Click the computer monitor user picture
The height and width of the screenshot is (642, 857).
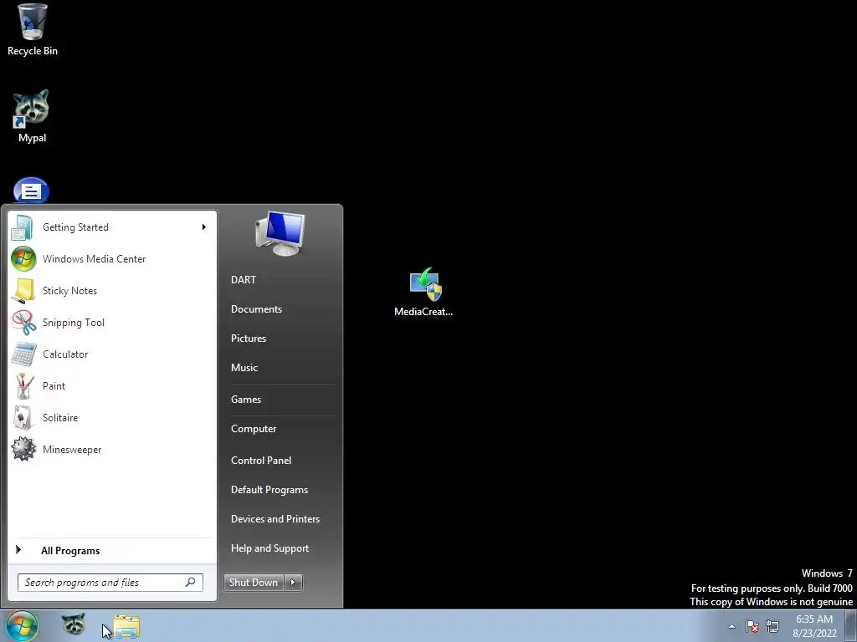tap(280, 234)
